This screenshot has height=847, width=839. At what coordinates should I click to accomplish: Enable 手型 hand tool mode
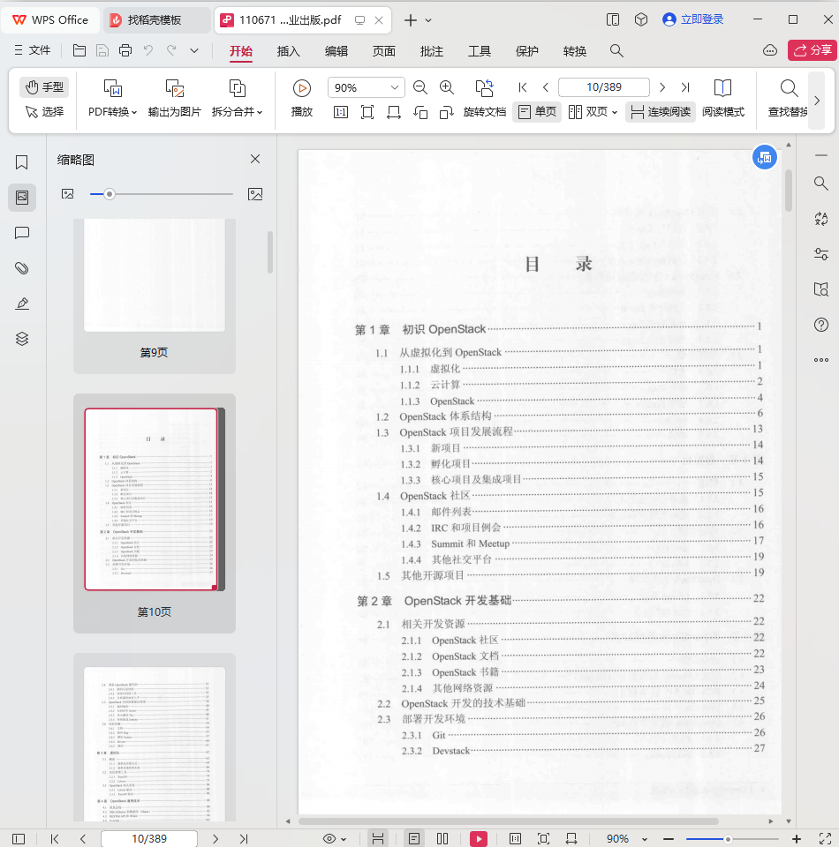(x=44, y=86)
